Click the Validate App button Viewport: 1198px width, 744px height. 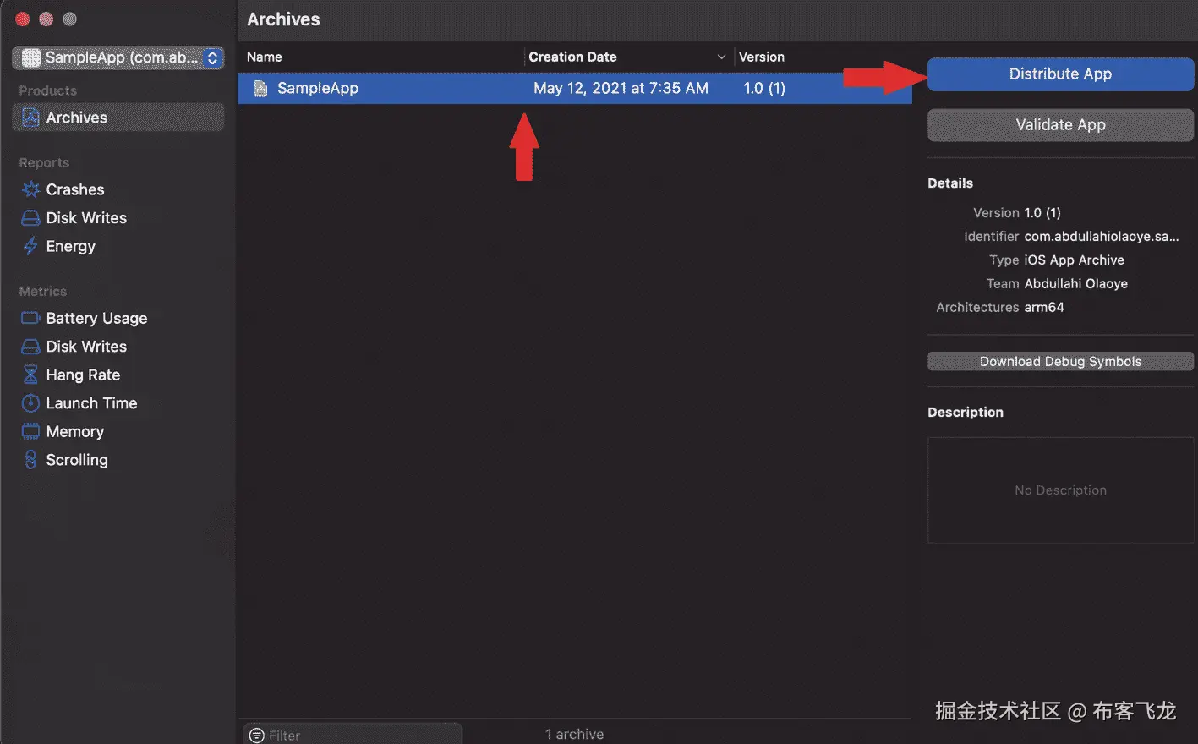point(1060,125)
